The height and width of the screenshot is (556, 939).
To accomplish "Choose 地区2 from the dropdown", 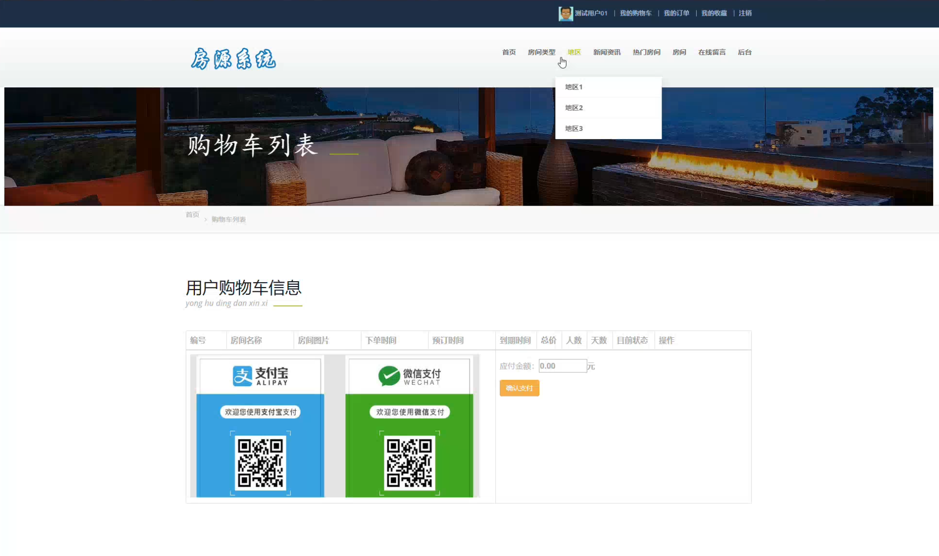I will (608, 108).
